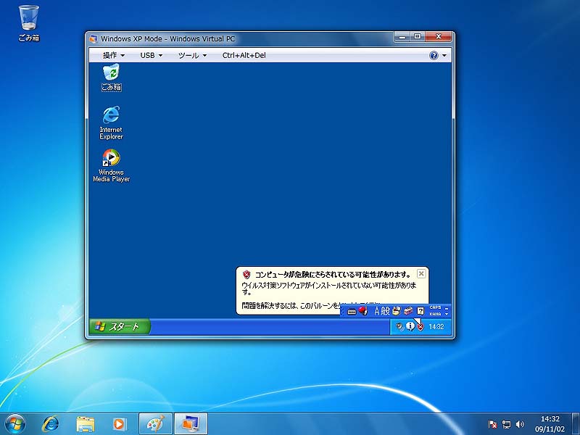Image resolution: width=580 pixels, height=435 pixels.
Task: Click the red Security Center shield in the XP tray
Action: tap(420, 326)
